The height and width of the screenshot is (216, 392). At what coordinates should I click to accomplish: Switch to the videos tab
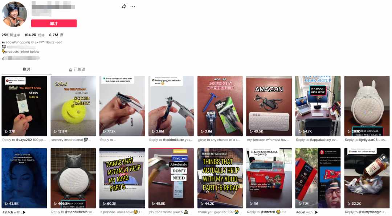tap(26, 69)
